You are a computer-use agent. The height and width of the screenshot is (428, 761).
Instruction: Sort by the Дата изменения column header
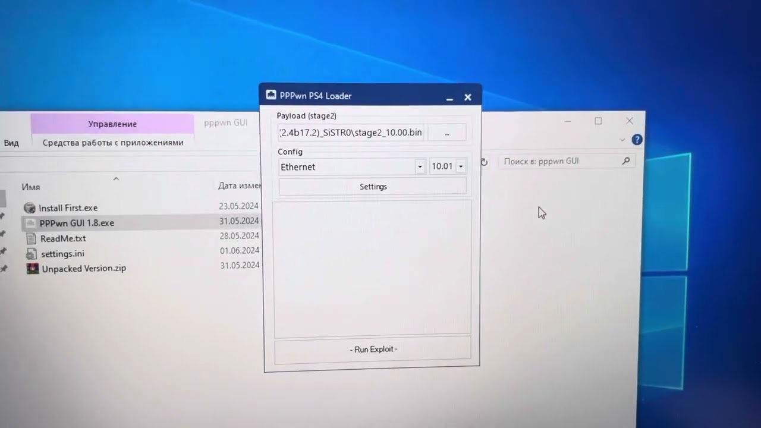pos(239,185)
